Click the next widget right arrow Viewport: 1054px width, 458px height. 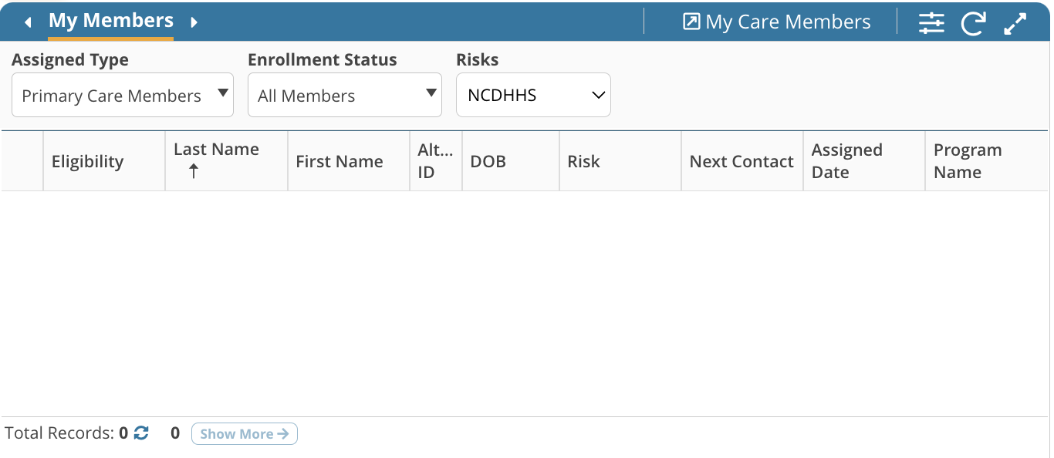point(194,22)
